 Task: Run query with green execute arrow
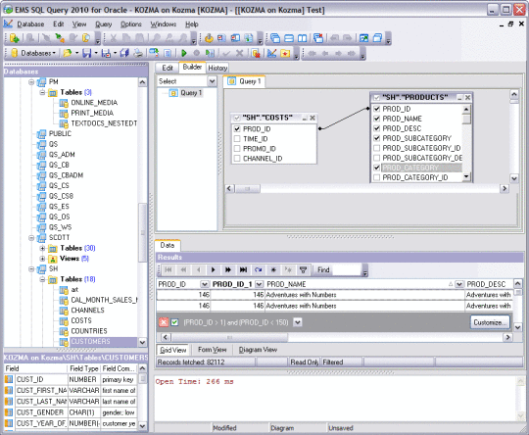click(x=184, y=53)
